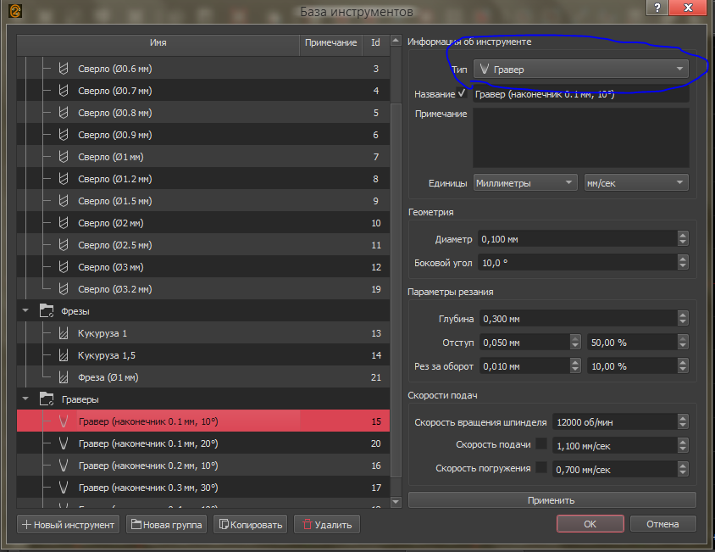
Task: Click the drill icon of Сверло (Ø3.2 мм)
Action: (x=64, y=289)
